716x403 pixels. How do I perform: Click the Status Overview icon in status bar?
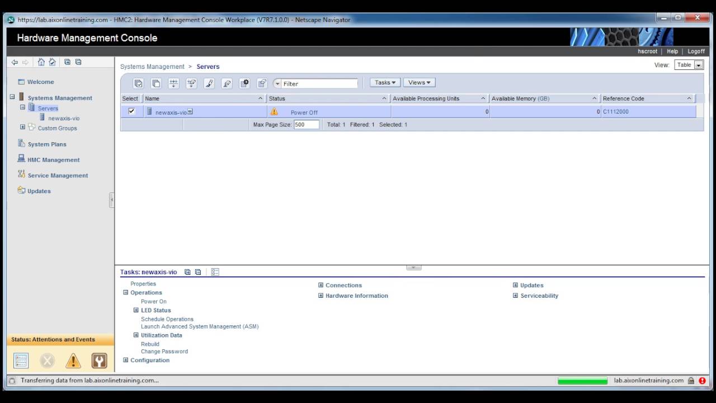tap(21, 361)
